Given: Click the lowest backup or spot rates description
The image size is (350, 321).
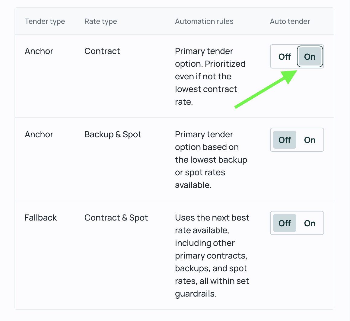Looking at the screenshot, I should tap(211, 160).
